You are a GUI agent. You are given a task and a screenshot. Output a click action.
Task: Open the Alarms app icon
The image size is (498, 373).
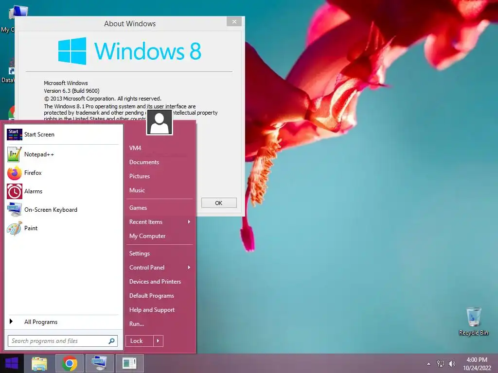pos(15,191)
